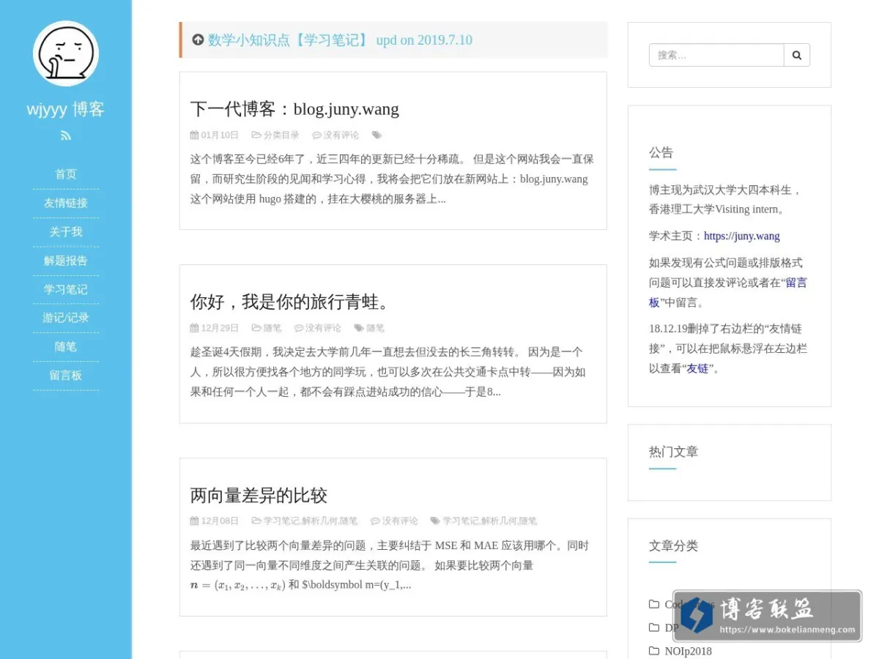Open the wjyyy 博客 site title
This screenshot has width=879, height=659.
(66, 109)
